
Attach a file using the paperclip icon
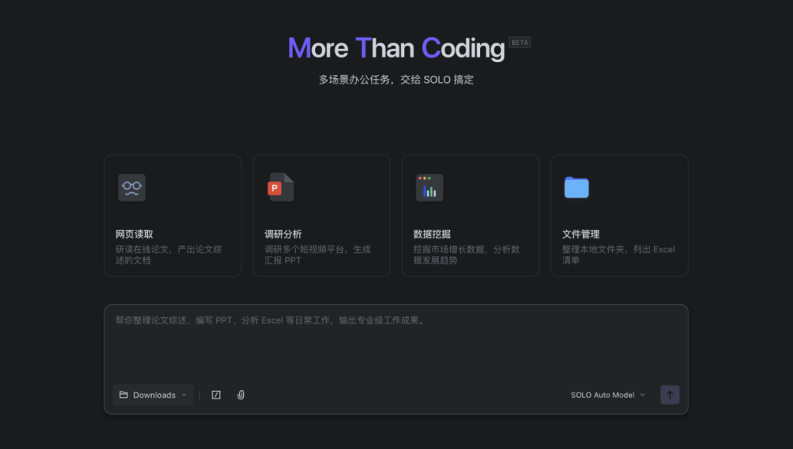tap(240, 395)
